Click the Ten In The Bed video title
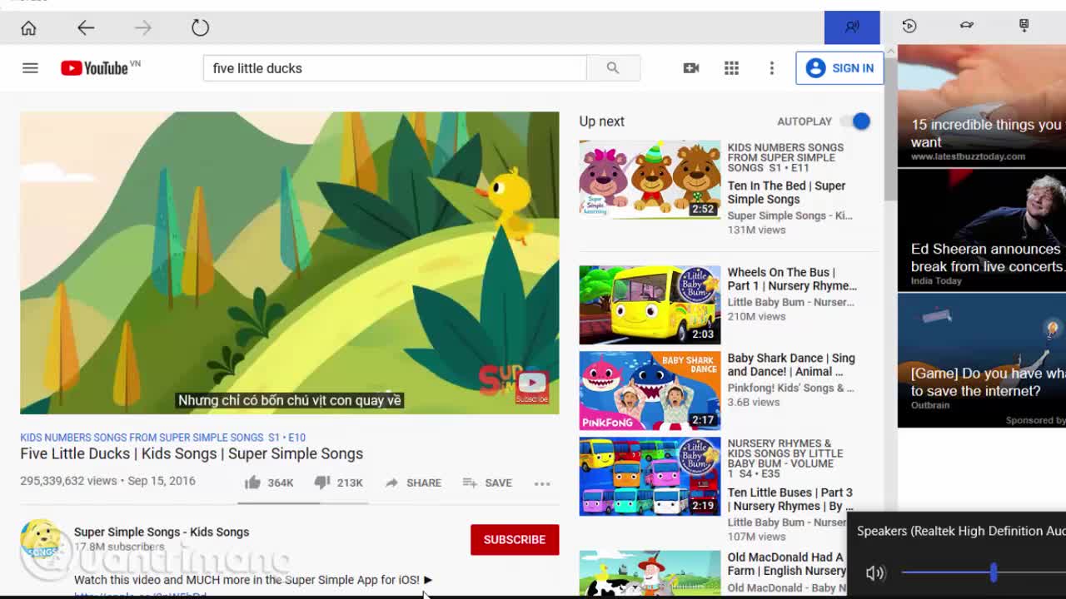Viewport: 1066px width, 599px height. coord(786,192)
